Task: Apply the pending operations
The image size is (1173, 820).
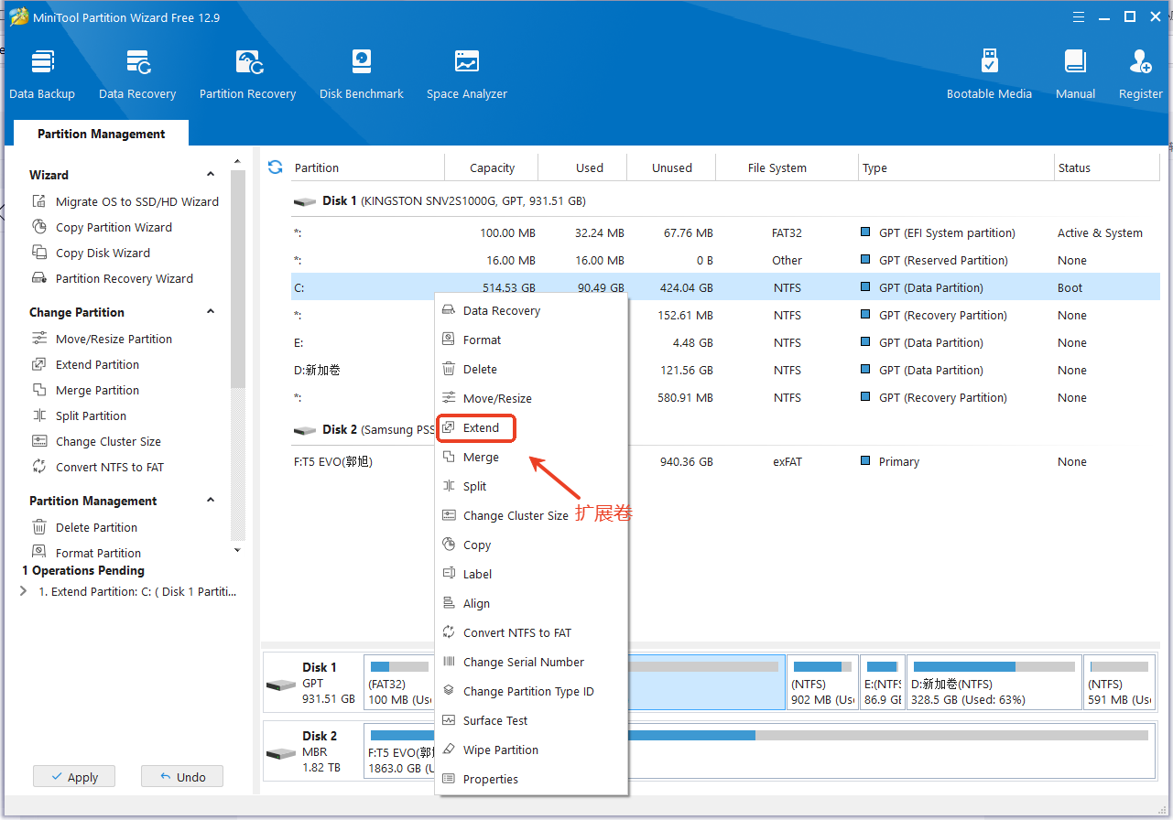Action: pos(74,777)
